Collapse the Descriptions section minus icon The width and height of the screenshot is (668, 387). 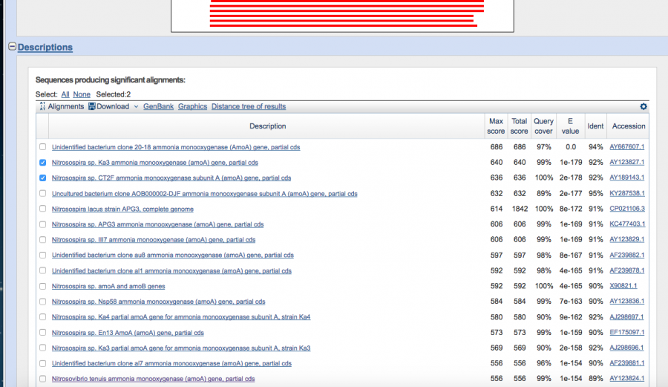click(13, 47)
